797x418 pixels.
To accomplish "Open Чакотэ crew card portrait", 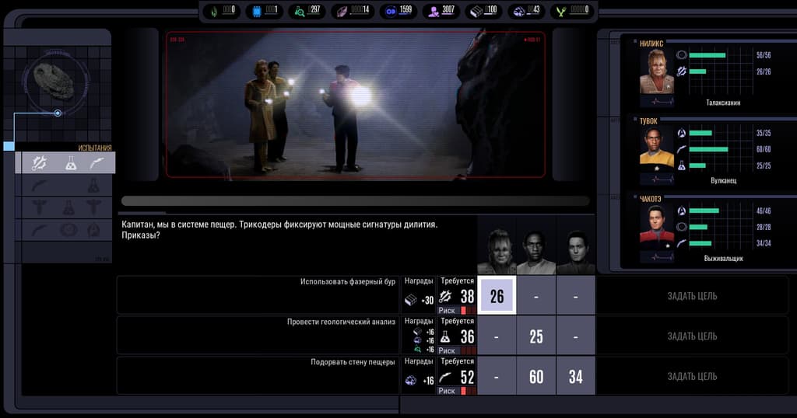I will 656,227.
